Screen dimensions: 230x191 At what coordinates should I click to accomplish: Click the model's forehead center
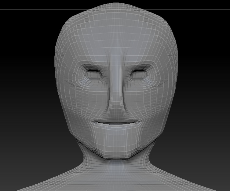click(116, 37)
